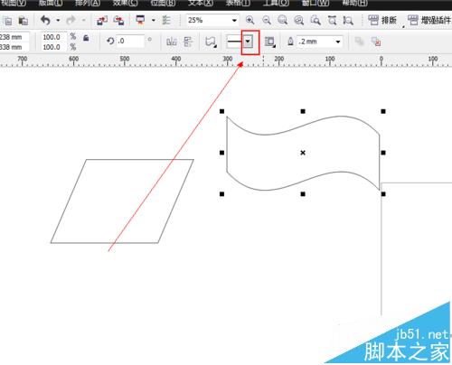This screenshot has height=365, width=452.
Task: Click the horizontal scale factor 100.0 field
Action: coord(53,37)
